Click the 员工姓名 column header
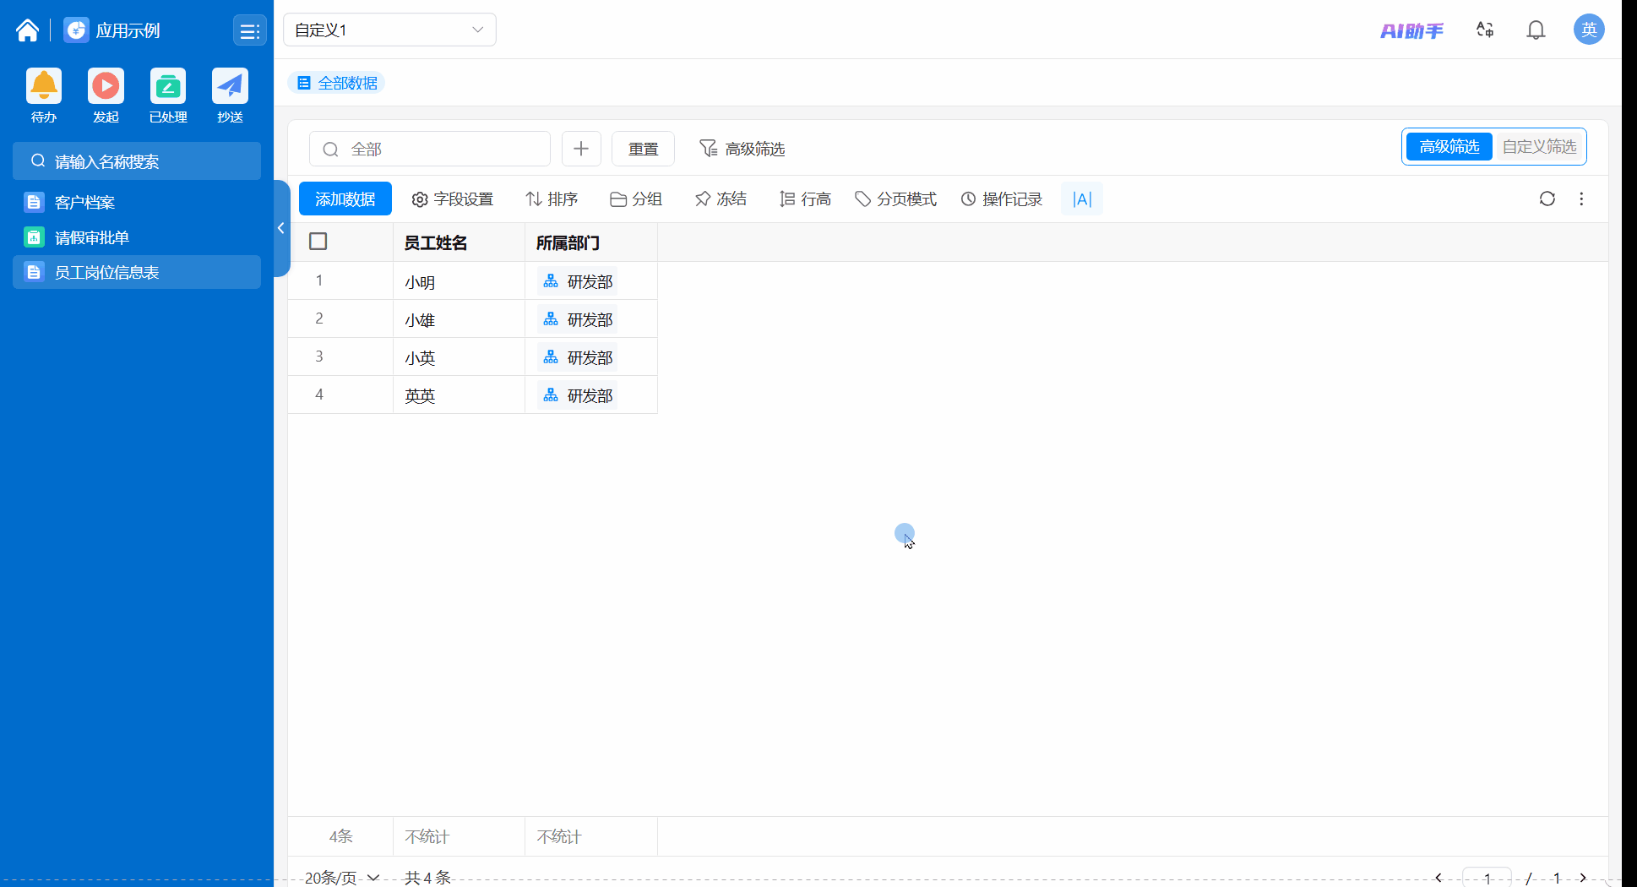 (459, 242)
